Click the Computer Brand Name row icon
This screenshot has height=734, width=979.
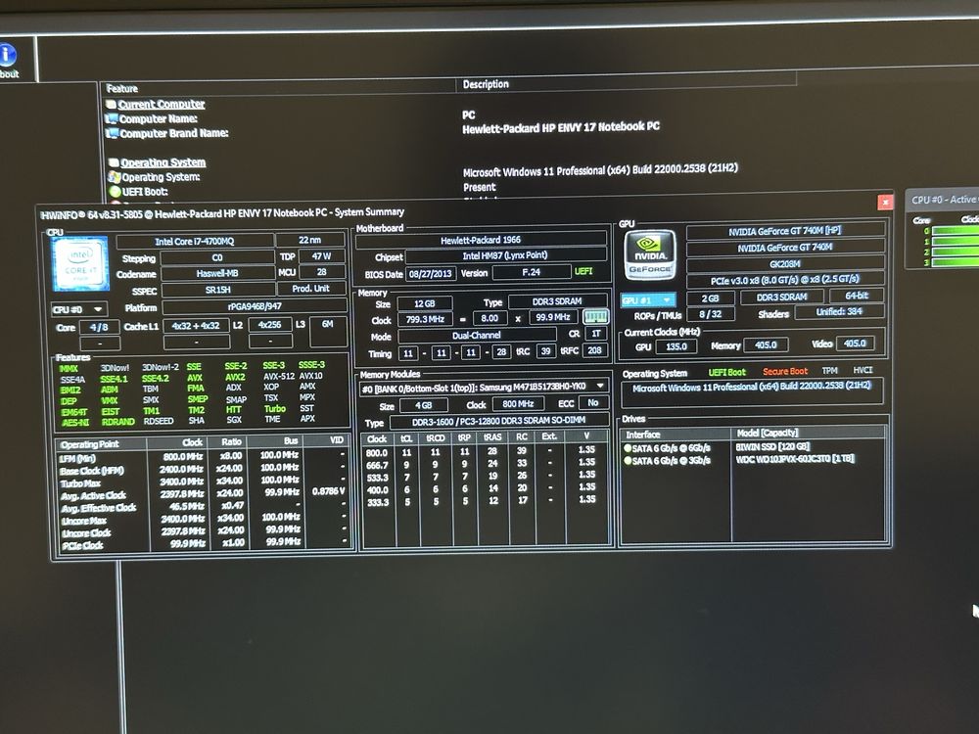[113, 133]
